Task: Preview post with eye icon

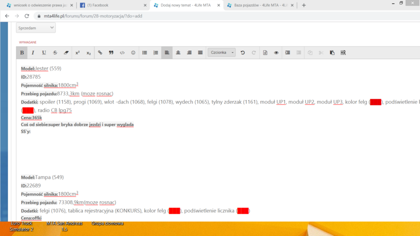Action: click(x=276, y=53)
